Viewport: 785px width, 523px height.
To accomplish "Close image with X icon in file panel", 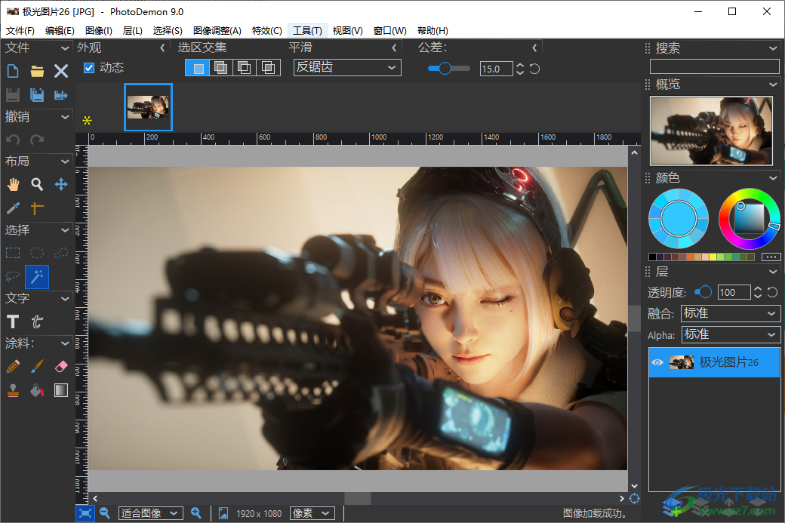I will (61, 71).
